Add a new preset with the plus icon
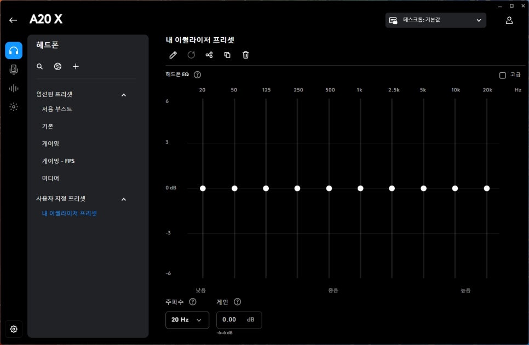This screenshot has width=529, height=345. click(x=76, y=66)
